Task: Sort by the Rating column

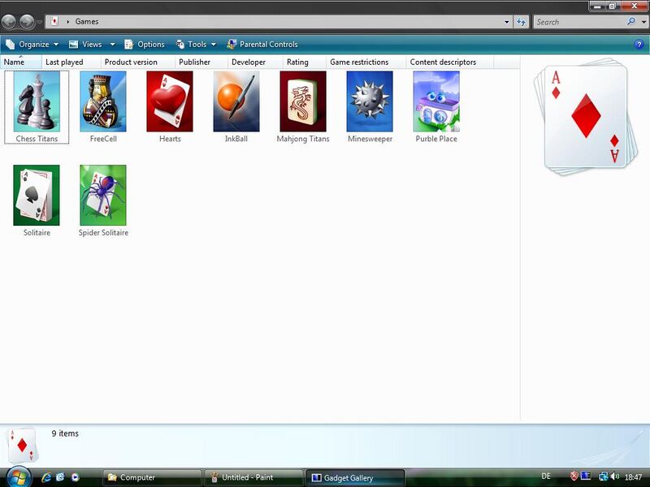Action: point(305,62)
